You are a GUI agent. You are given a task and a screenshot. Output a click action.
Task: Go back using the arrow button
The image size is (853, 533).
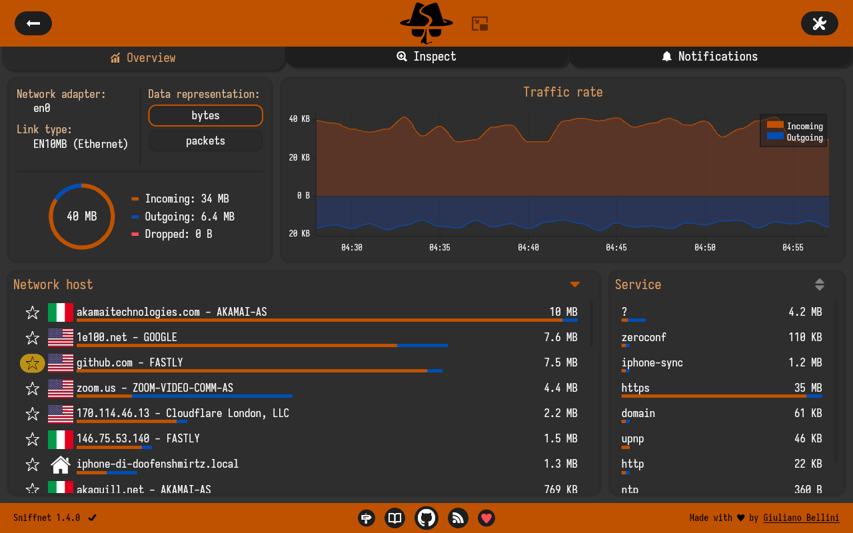coord(33,23)
